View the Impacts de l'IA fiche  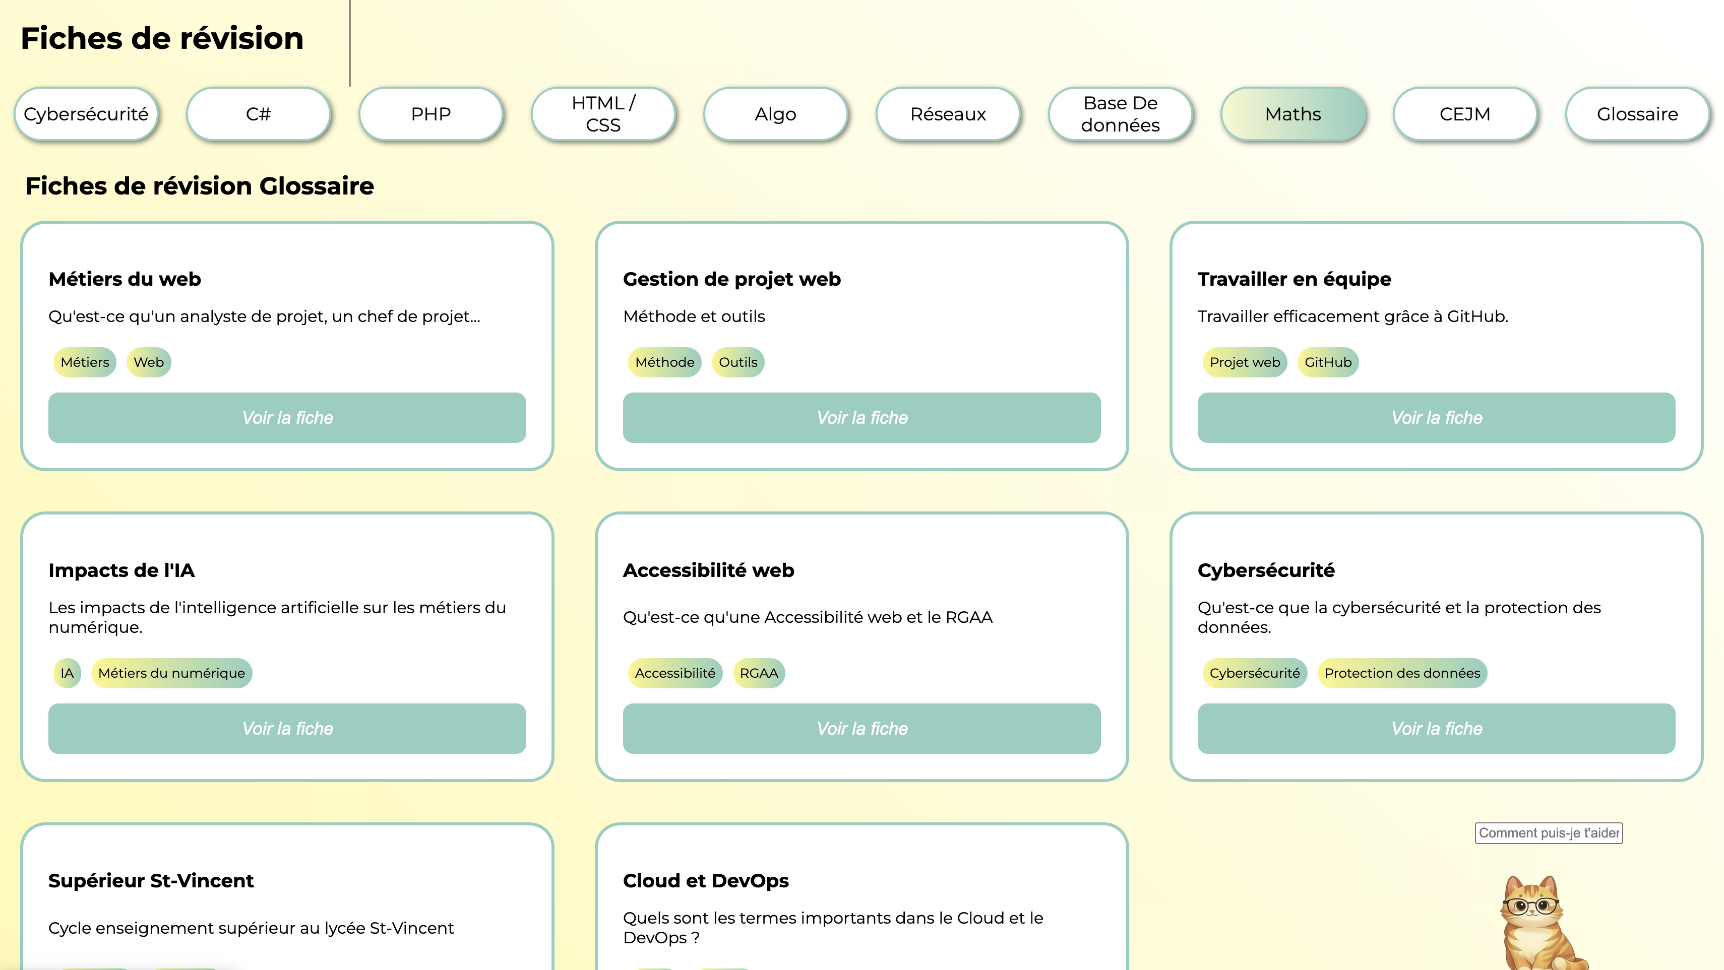(287, 729)
